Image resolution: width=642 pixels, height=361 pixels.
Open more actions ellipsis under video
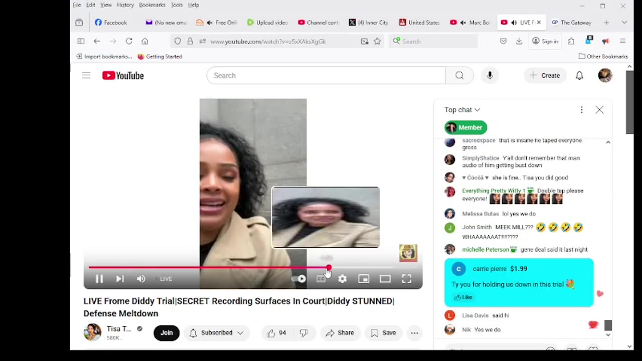414,332
